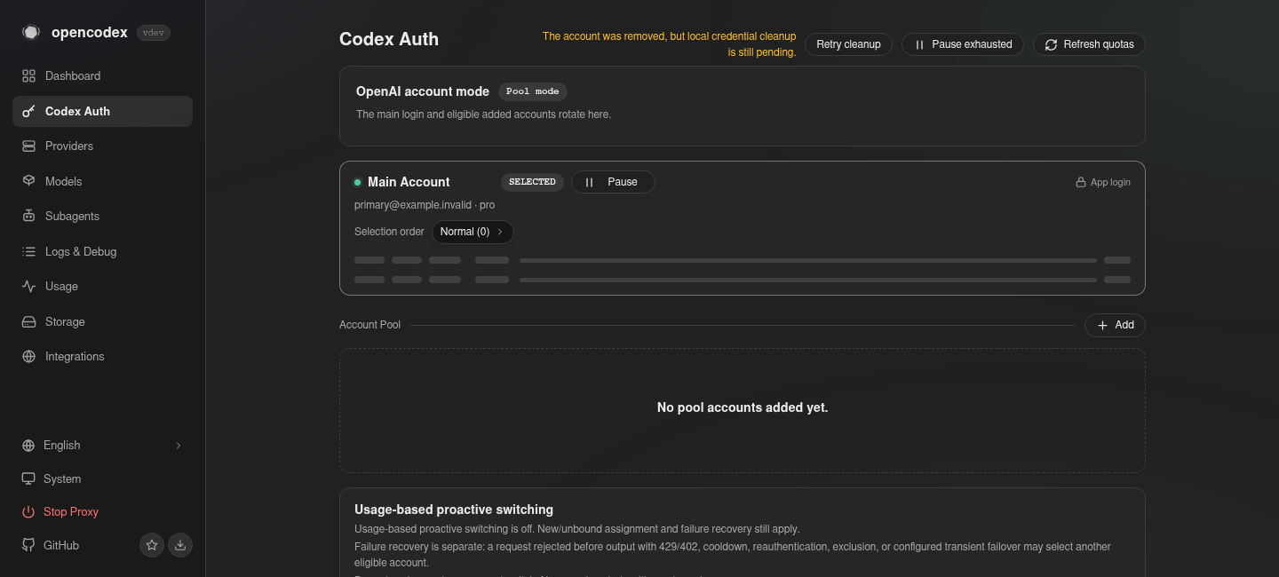Click the Codex Auth key icon
The height and width of the screenshot is (577, 1279).
click(28, 111)
